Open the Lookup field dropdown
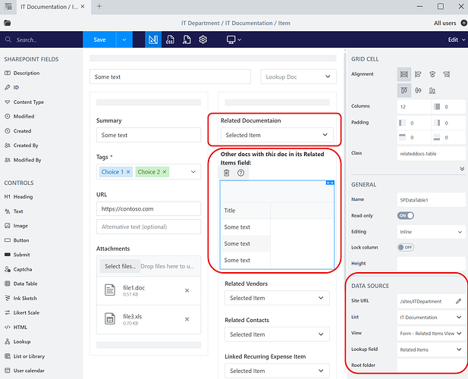This screenshot has height=379, width=468. (x=430, y=349)
